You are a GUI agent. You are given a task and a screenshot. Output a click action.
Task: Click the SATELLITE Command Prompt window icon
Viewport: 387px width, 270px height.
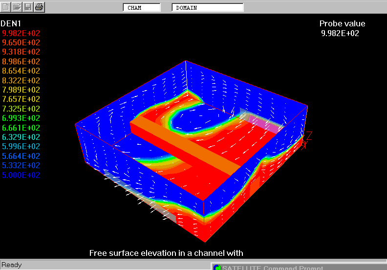(217, 267)
